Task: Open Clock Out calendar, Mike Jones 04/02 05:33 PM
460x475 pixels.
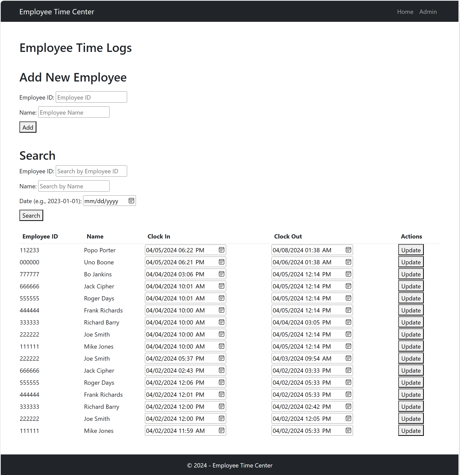Action: pyautogui.click(x=348, y=430)
